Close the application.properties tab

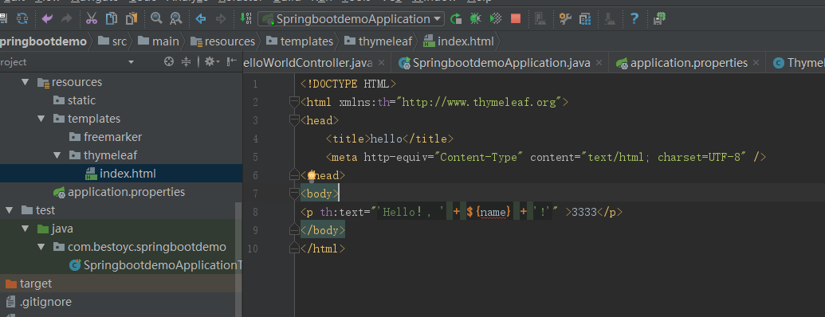coord(756,63)
